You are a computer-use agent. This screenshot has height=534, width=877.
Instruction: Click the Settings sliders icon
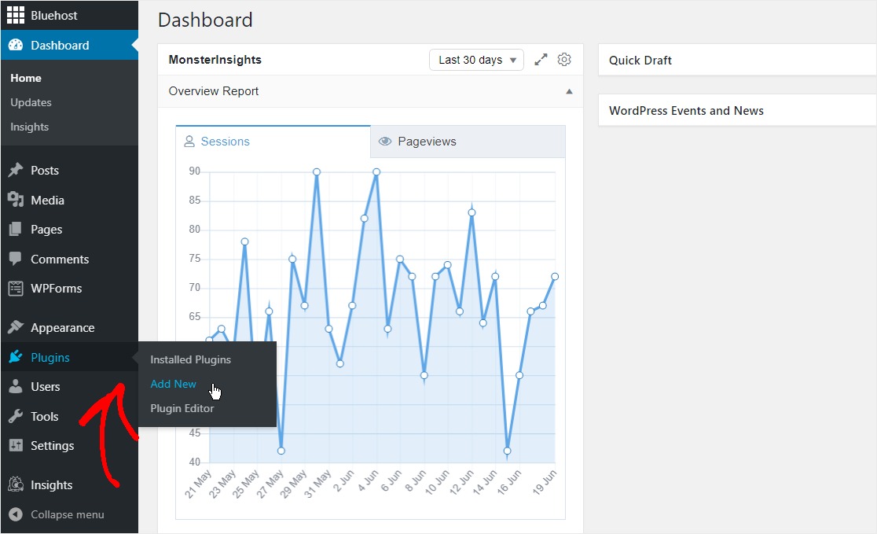16,446
